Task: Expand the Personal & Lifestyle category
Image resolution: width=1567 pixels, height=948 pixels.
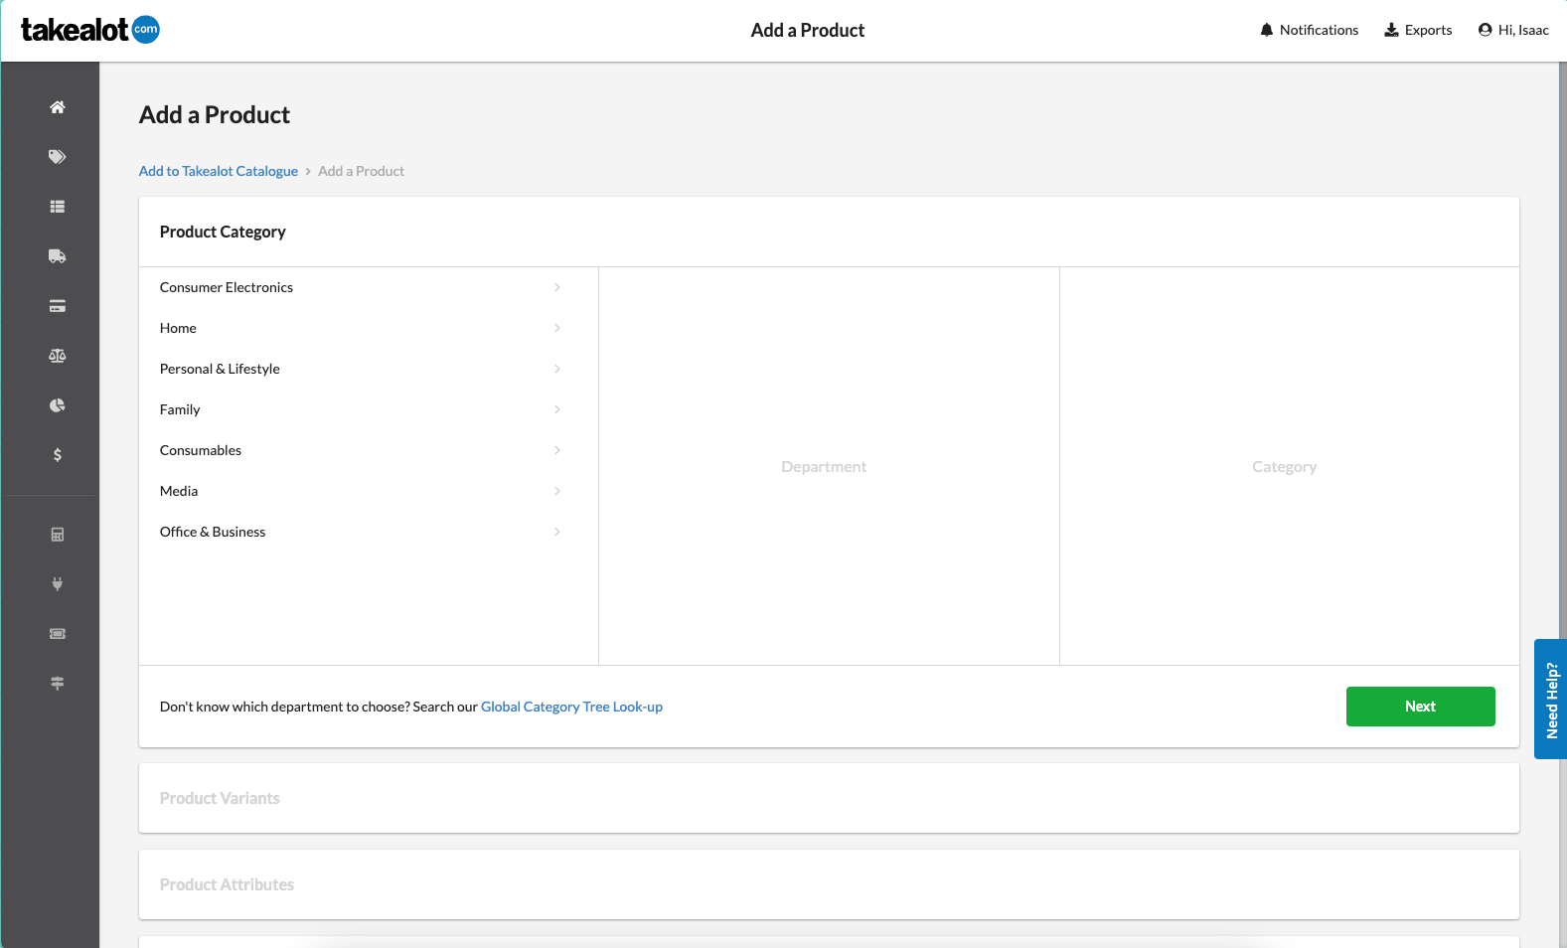Action: tap(360, 369)
